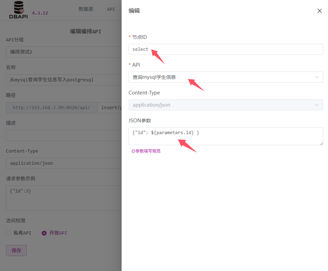Select the 私有API radio option
328x271 pixels.
tap(9, 233)
